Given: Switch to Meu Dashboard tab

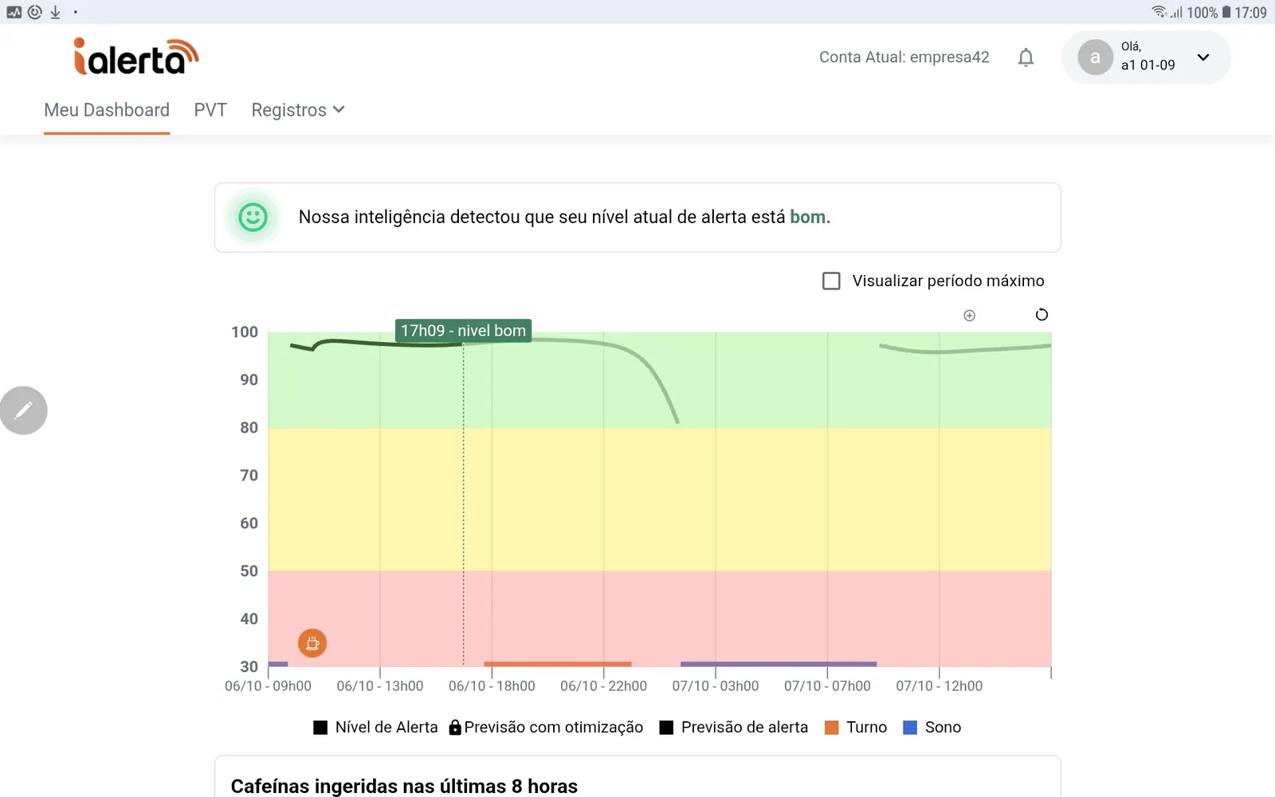Looking at the screenshot, I should click(107, 110).
